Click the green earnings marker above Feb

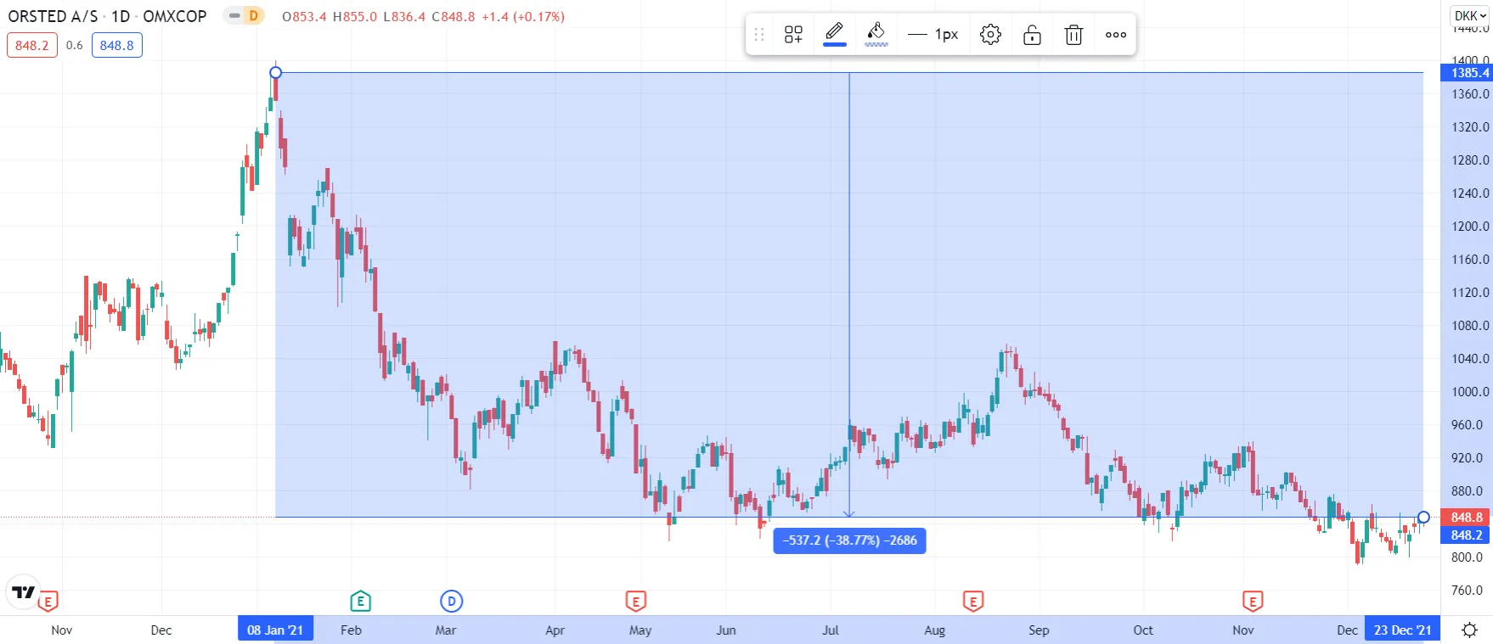pos(360,602)
